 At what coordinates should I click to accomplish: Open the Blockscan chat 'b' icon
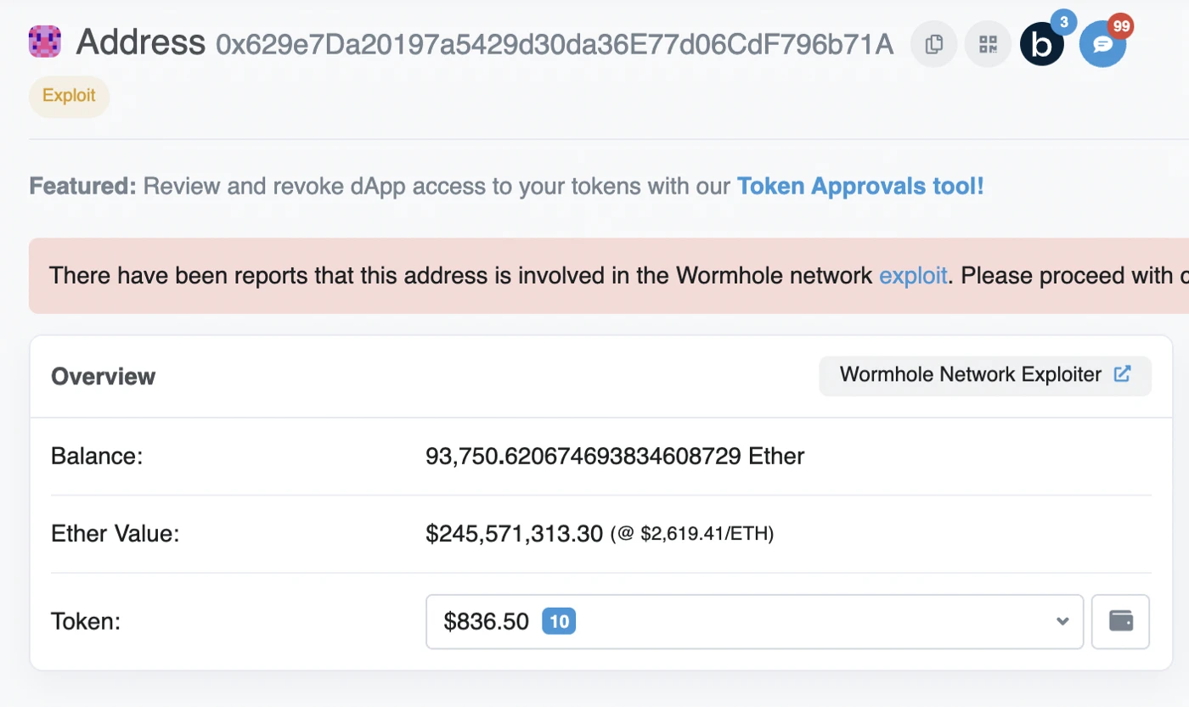coord(1041,45)
